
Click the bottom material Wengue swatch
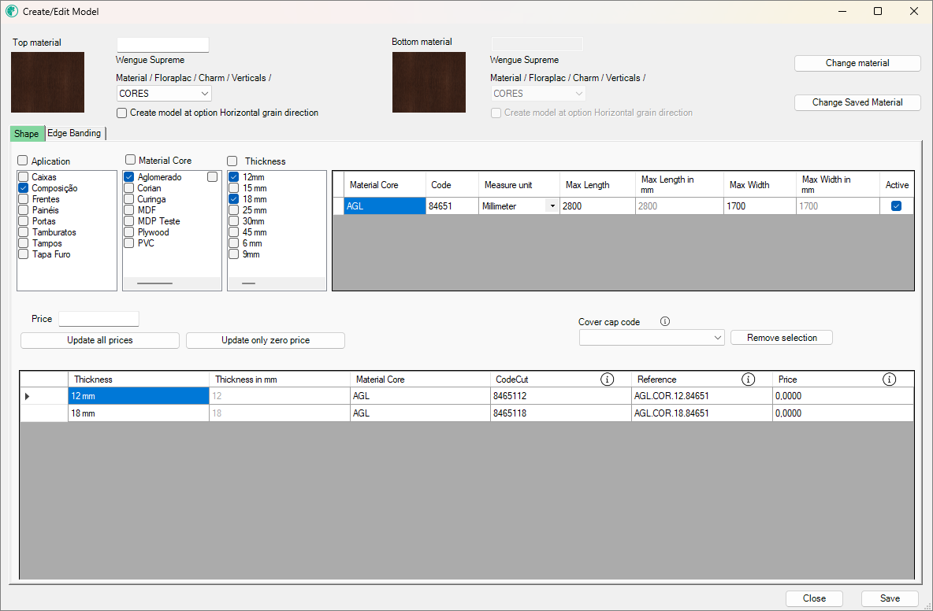(429, 82)
